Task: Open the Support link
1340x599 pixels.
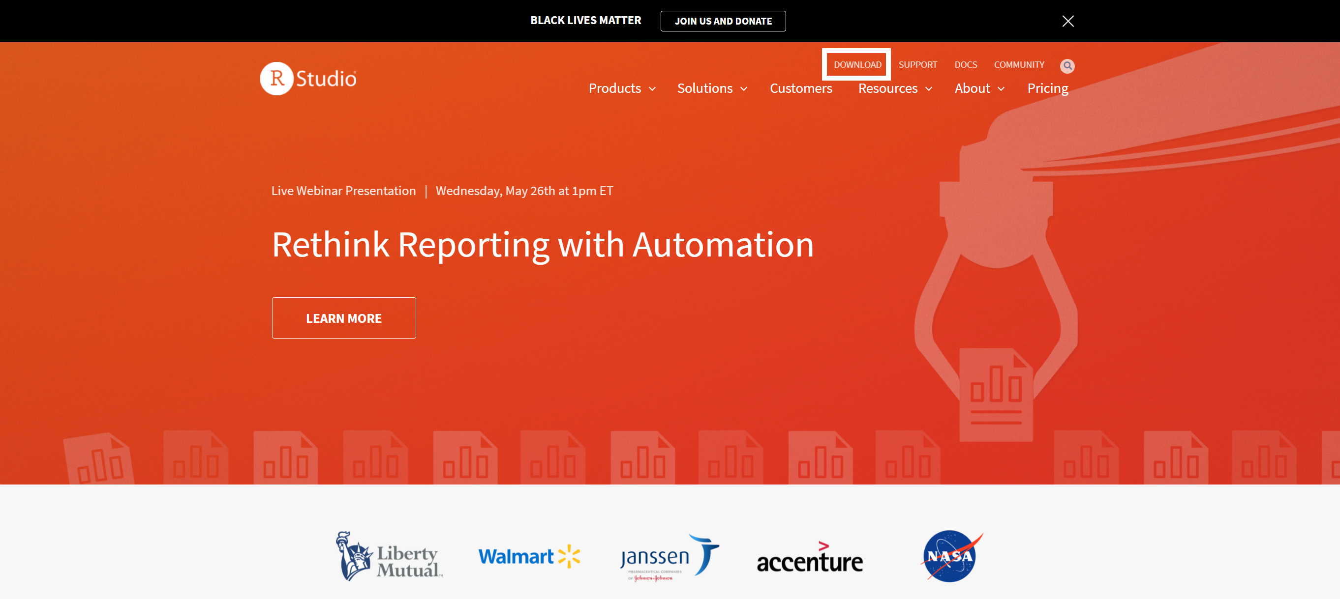Action: pyautogui.click(x=917, y=64)
